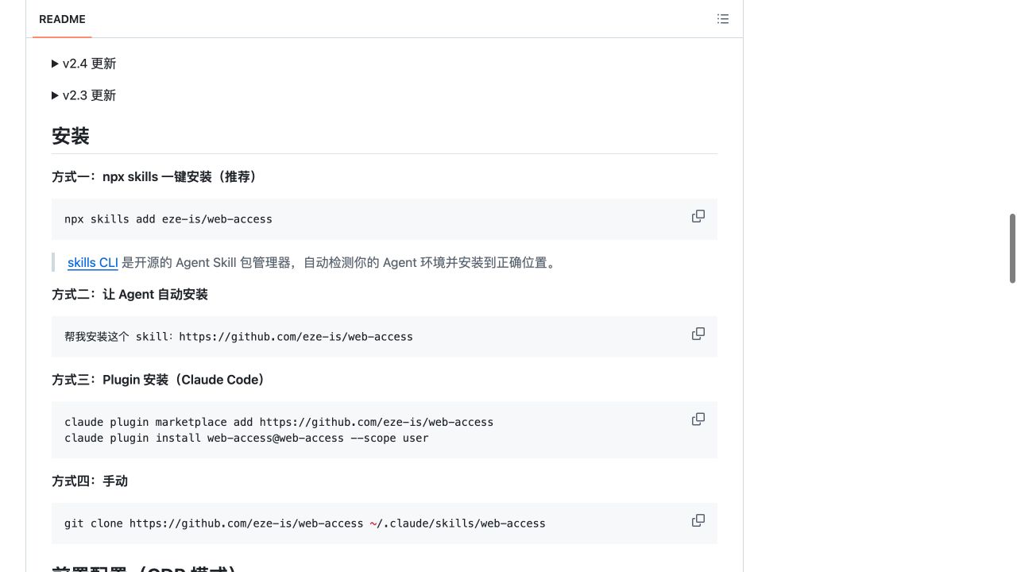
Task: Copy the git clone command
Action: tap(698, 520)
